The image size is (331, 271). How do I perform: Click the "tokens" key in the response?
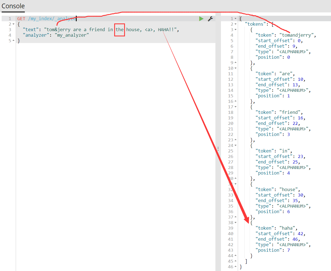(x=255, y=24)
